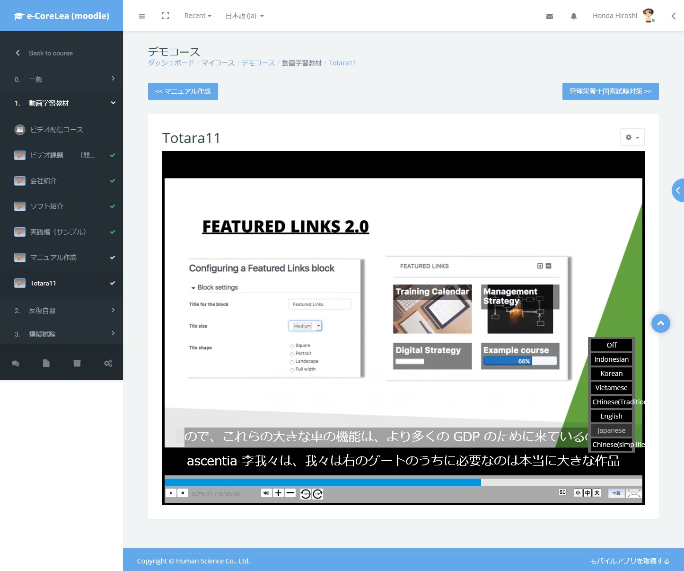Open the Recent dropdown menu
This screenshot has width=684, height=571.
click(x=198, y=16)
